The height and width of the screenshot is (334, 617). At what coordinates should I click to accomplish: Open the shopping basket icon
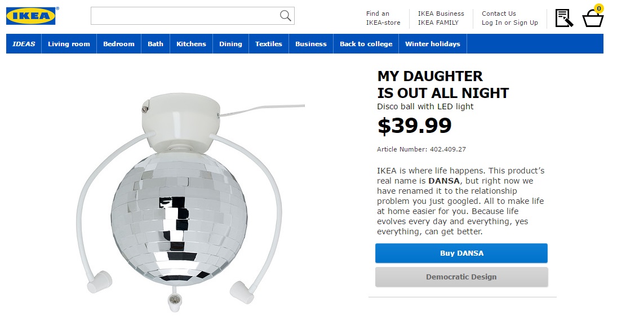pos(593,18)
